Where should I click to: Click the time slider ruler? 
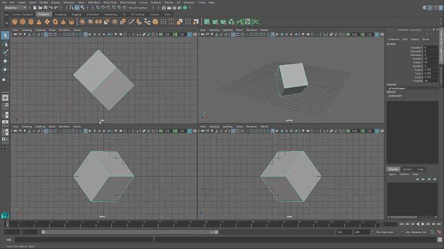(x=193, y=224)
